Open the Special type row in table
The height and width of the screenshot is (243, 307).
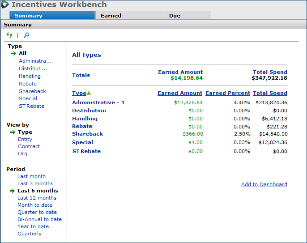pyautogui.click(x=82, y=142)
